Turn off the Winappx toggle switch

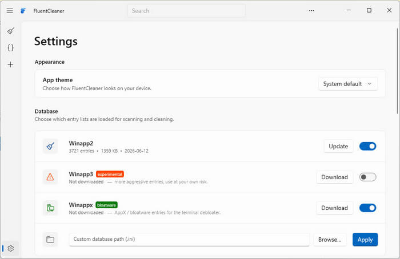(367, 208)
